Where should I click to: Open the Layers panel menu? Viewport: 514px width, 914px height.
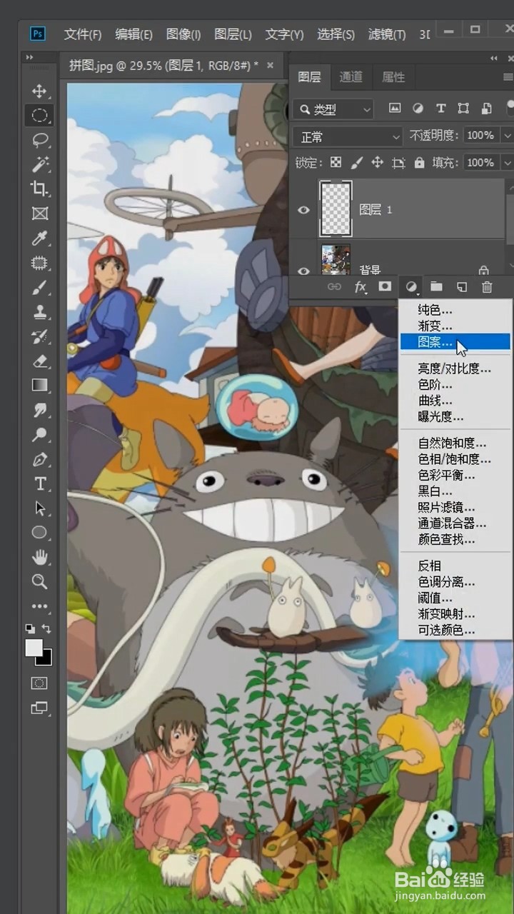(508, 77)
